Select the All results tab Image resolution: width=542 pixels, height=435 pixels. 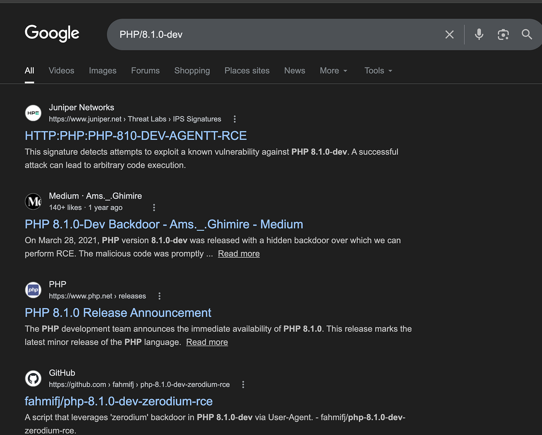(29, 71)
